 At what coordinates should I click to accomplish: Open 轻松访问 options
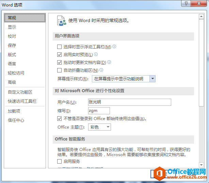click(x=25, y=73)
